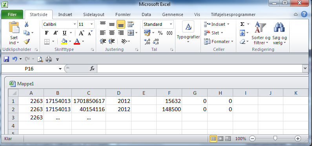Expand the Formater cells dropdown
Image resolution: width=312 pixels, height=146 pixels.
coord(232,41)
